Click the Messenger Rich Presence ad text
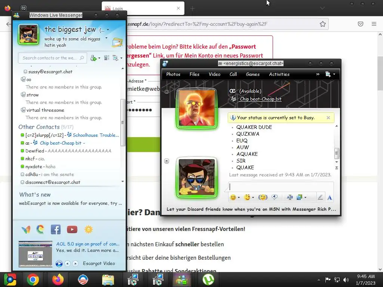 [251, 209]
